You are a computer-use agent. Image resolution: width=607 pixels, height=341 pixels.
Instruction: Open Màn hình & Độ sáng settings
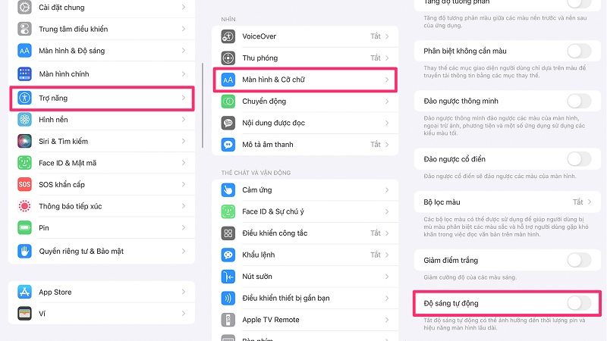(102, 51)
